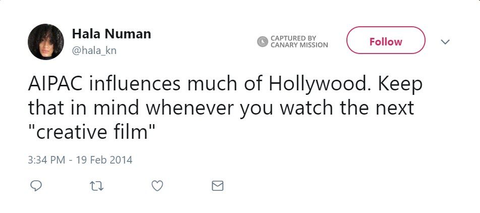Click the @hala_kn username handle
480x213 pixels.
point(94,50)
